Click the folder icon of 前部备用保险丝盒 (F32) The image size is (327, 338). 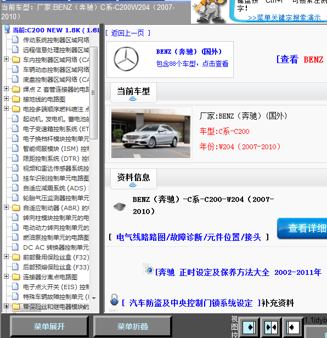pyautogui.click(x=16, y=257)
